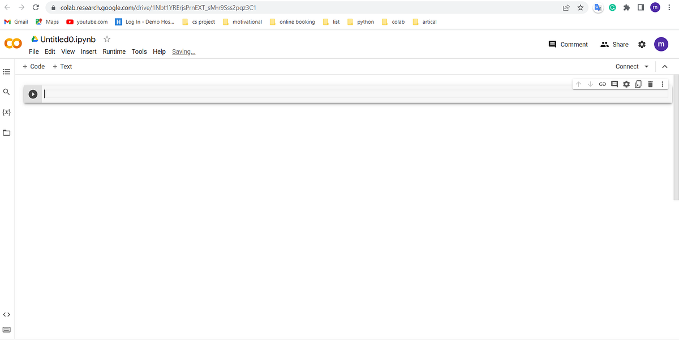Rename the notebook title Untitled0.ipynb
Image resolution: width=679 pixels, height=341 pixels.
click(68, 40)
